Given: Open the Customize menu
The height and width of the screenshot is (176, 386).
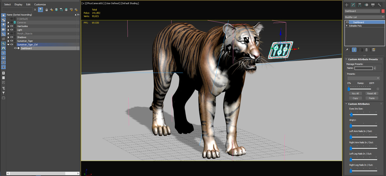Looking at the screenshot, I should [x=40, y=4].
